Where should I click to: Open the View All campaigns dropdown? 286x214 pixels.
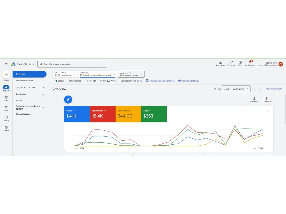tap(65, 74)
